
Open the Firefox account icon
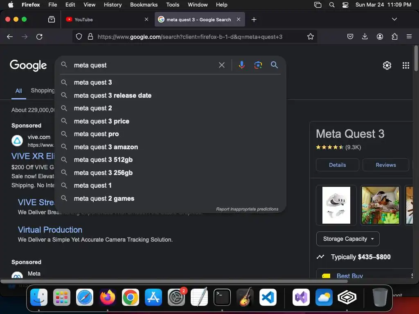pyautogui.click(x=380, y=36)
